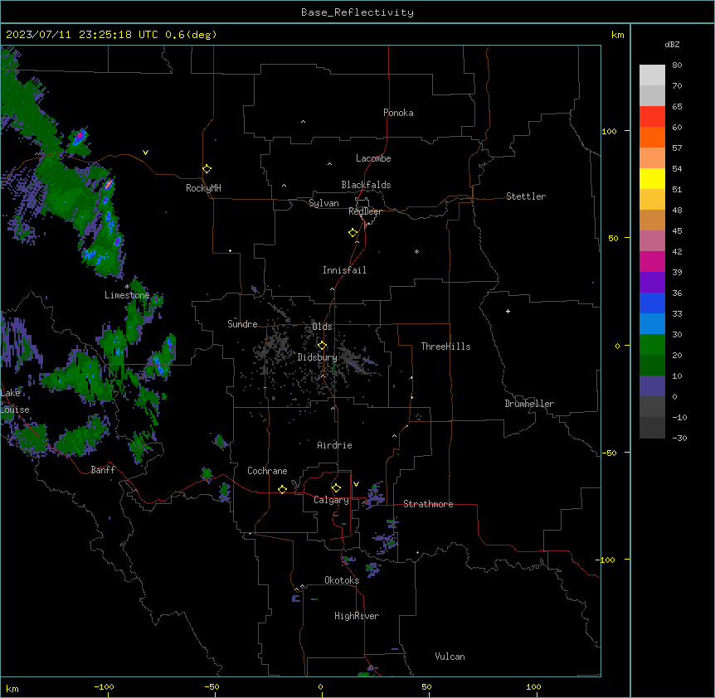Screen dimensions: 715x698
Task: Click the Base_Reflectivity title
Action: (x=357, y=12)
